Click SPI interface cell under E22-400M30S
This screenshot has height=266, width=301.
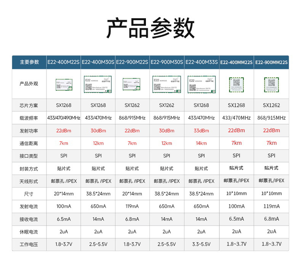[x=98, y=156]
